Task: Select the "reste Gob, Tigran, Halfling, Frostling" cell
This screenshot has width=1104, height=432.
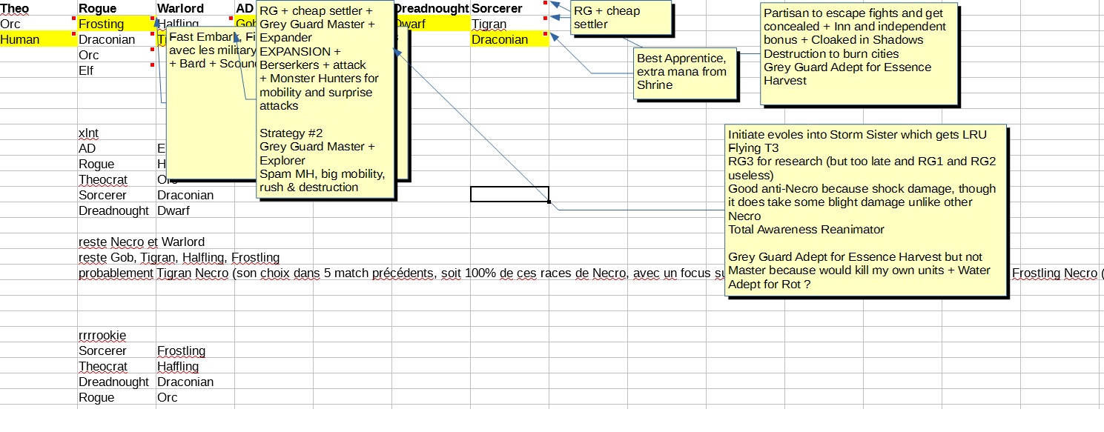Action: [x=178, y=257]
